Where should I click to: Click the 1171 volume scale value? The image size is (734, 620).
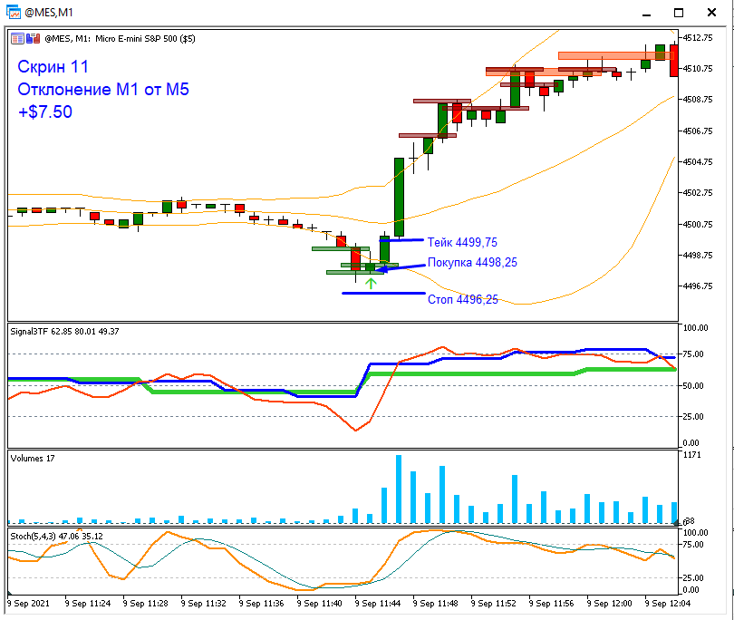(692, 455)
